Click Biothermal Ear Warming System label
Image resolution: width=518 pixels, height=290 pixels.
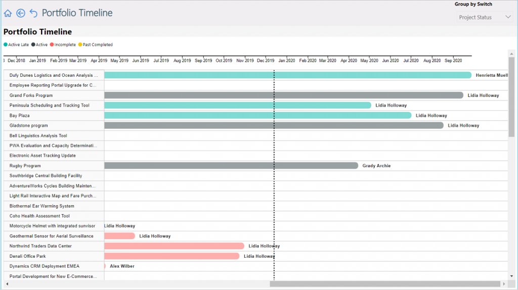point(42,206)
